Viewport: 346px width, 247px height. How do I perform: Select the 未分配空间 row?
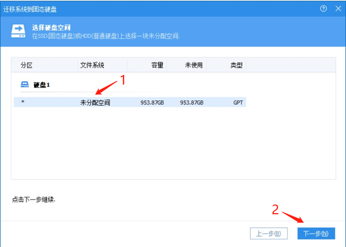tap(130, 102)
